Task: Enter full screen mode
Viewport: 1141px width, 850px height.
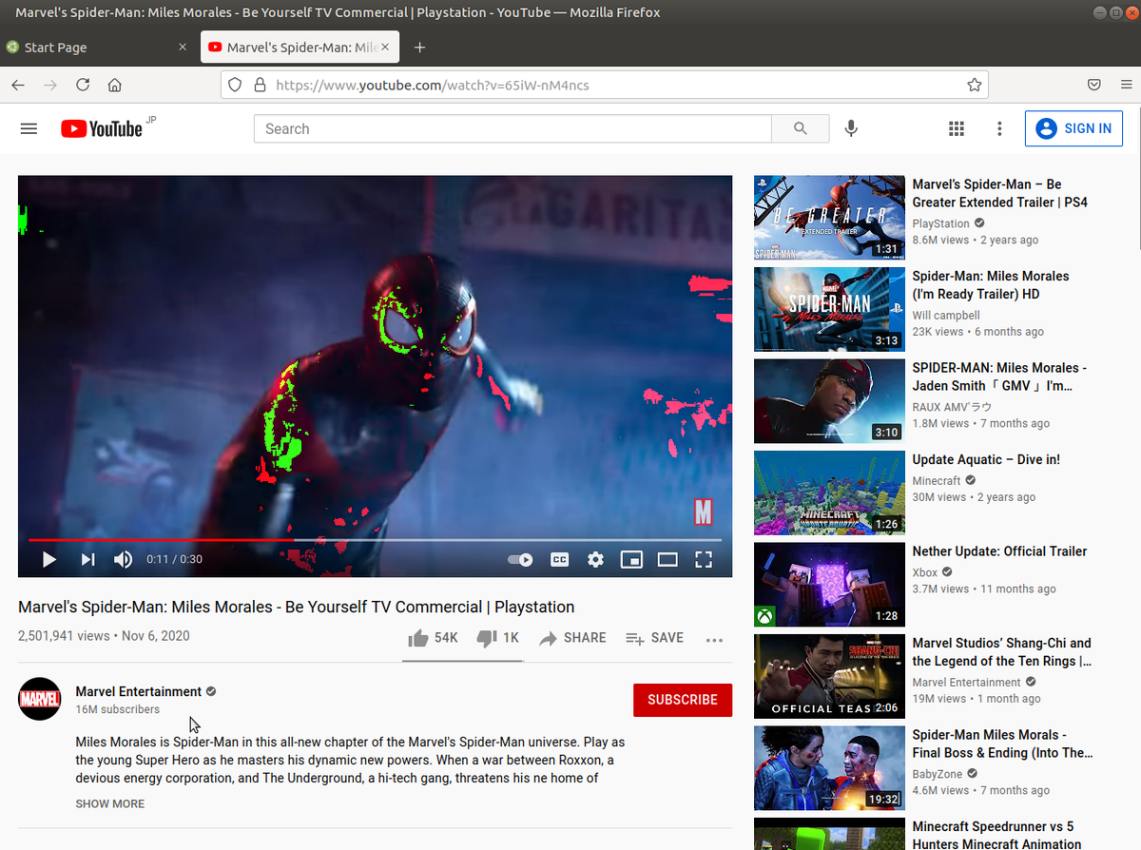Action: tap(704, 560)
